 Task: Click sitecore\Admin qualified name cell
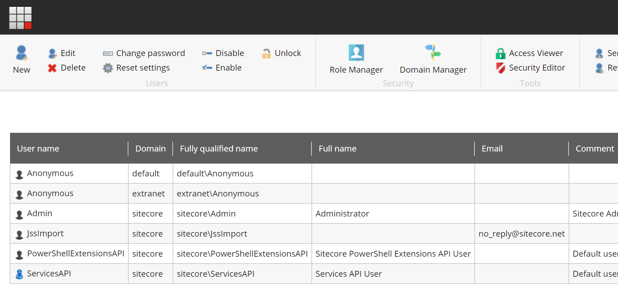coord(242,214)
